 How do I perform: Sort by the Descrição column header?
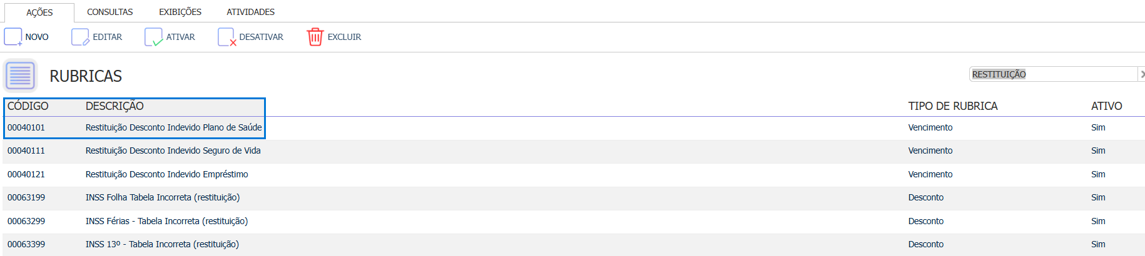click(114, 106)
